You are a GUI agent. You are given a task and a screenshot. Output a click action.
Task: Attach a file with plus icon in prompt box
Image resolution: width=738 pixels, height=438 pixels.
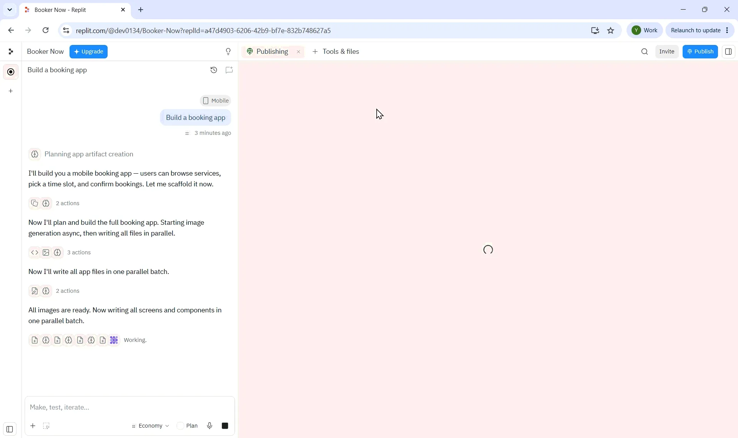[33, 426]
